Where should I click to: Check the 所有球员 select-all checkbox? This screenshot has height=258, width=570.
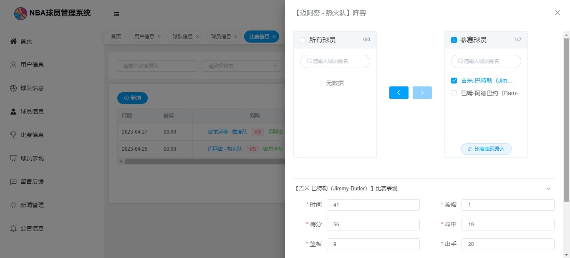pos(303,40)
